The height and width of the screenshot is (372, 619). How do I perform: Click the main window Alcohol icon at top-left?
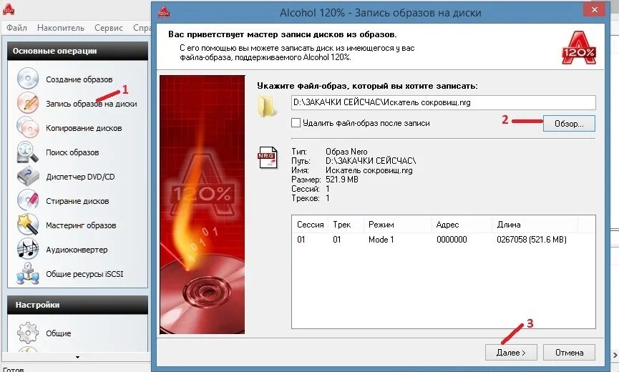[9, 9]
